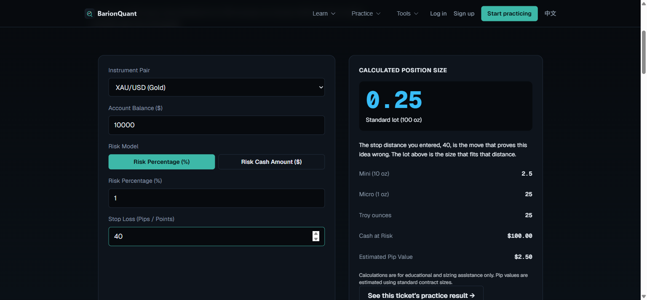647x300 pixels.
Task: Switch language to 中文
Action: [550, 13]
